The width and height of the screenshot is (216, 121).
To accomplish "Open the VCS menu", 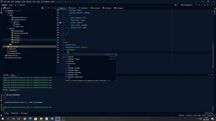I will pos(43,2).
